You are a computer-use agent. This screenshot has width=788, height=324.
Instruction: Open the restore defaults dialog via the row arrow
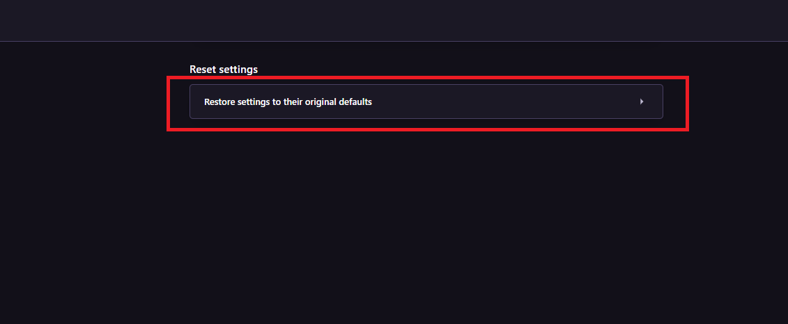tap(641, 102)
